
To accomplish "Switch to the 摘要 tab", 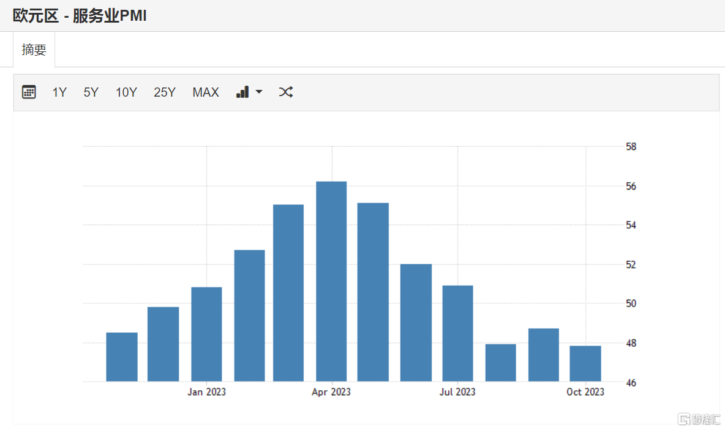I will (x=34, y=50).
